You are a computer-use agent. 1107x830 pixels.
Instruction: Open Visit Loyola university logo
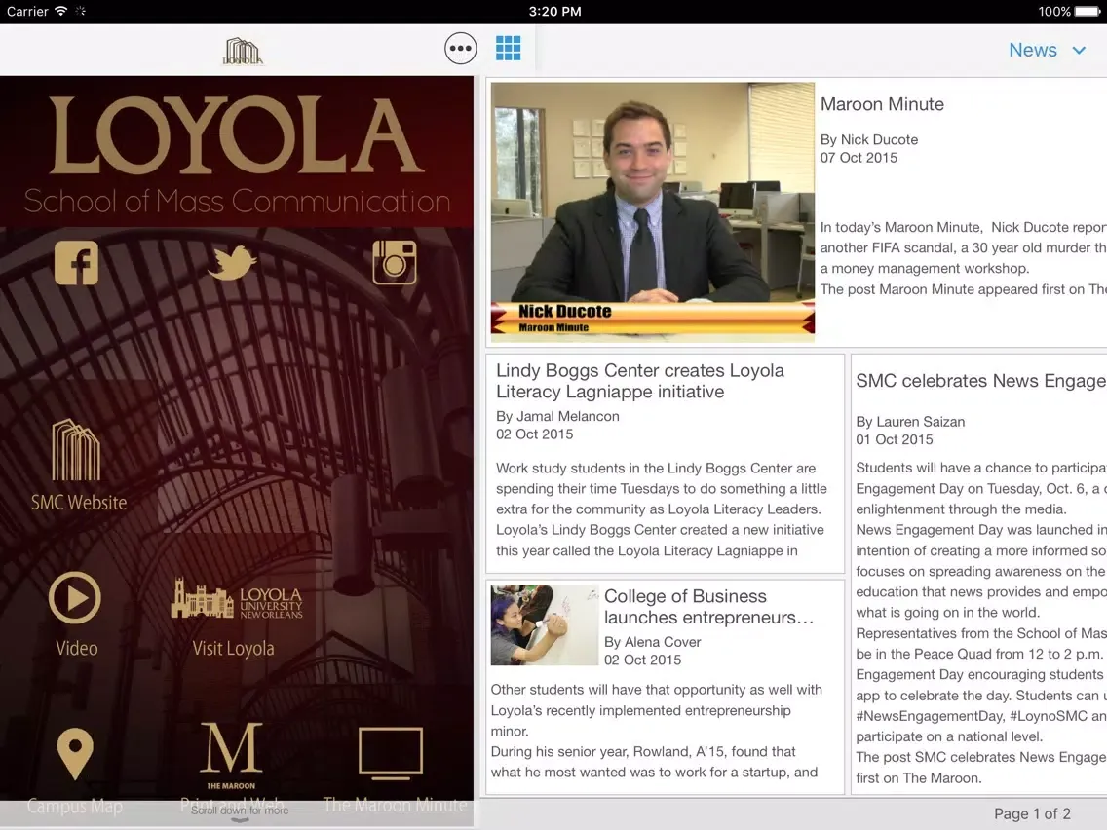pos(237,599)
